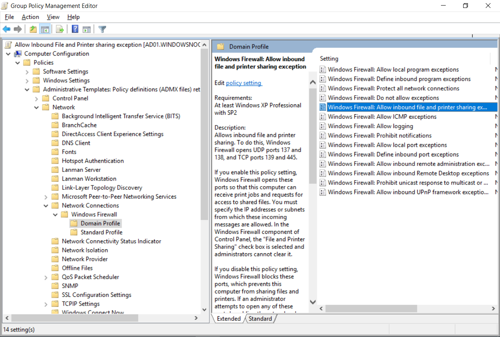
Task: Select the Network Connectivity Status Indicator folder
Action: click(x=111, y=241)
